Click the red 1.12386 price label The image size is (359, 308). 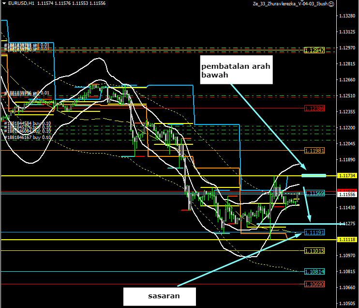(x=314, y=108)
